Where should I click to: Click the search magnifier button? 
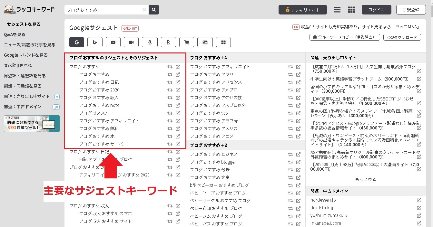tap(154, 10)
